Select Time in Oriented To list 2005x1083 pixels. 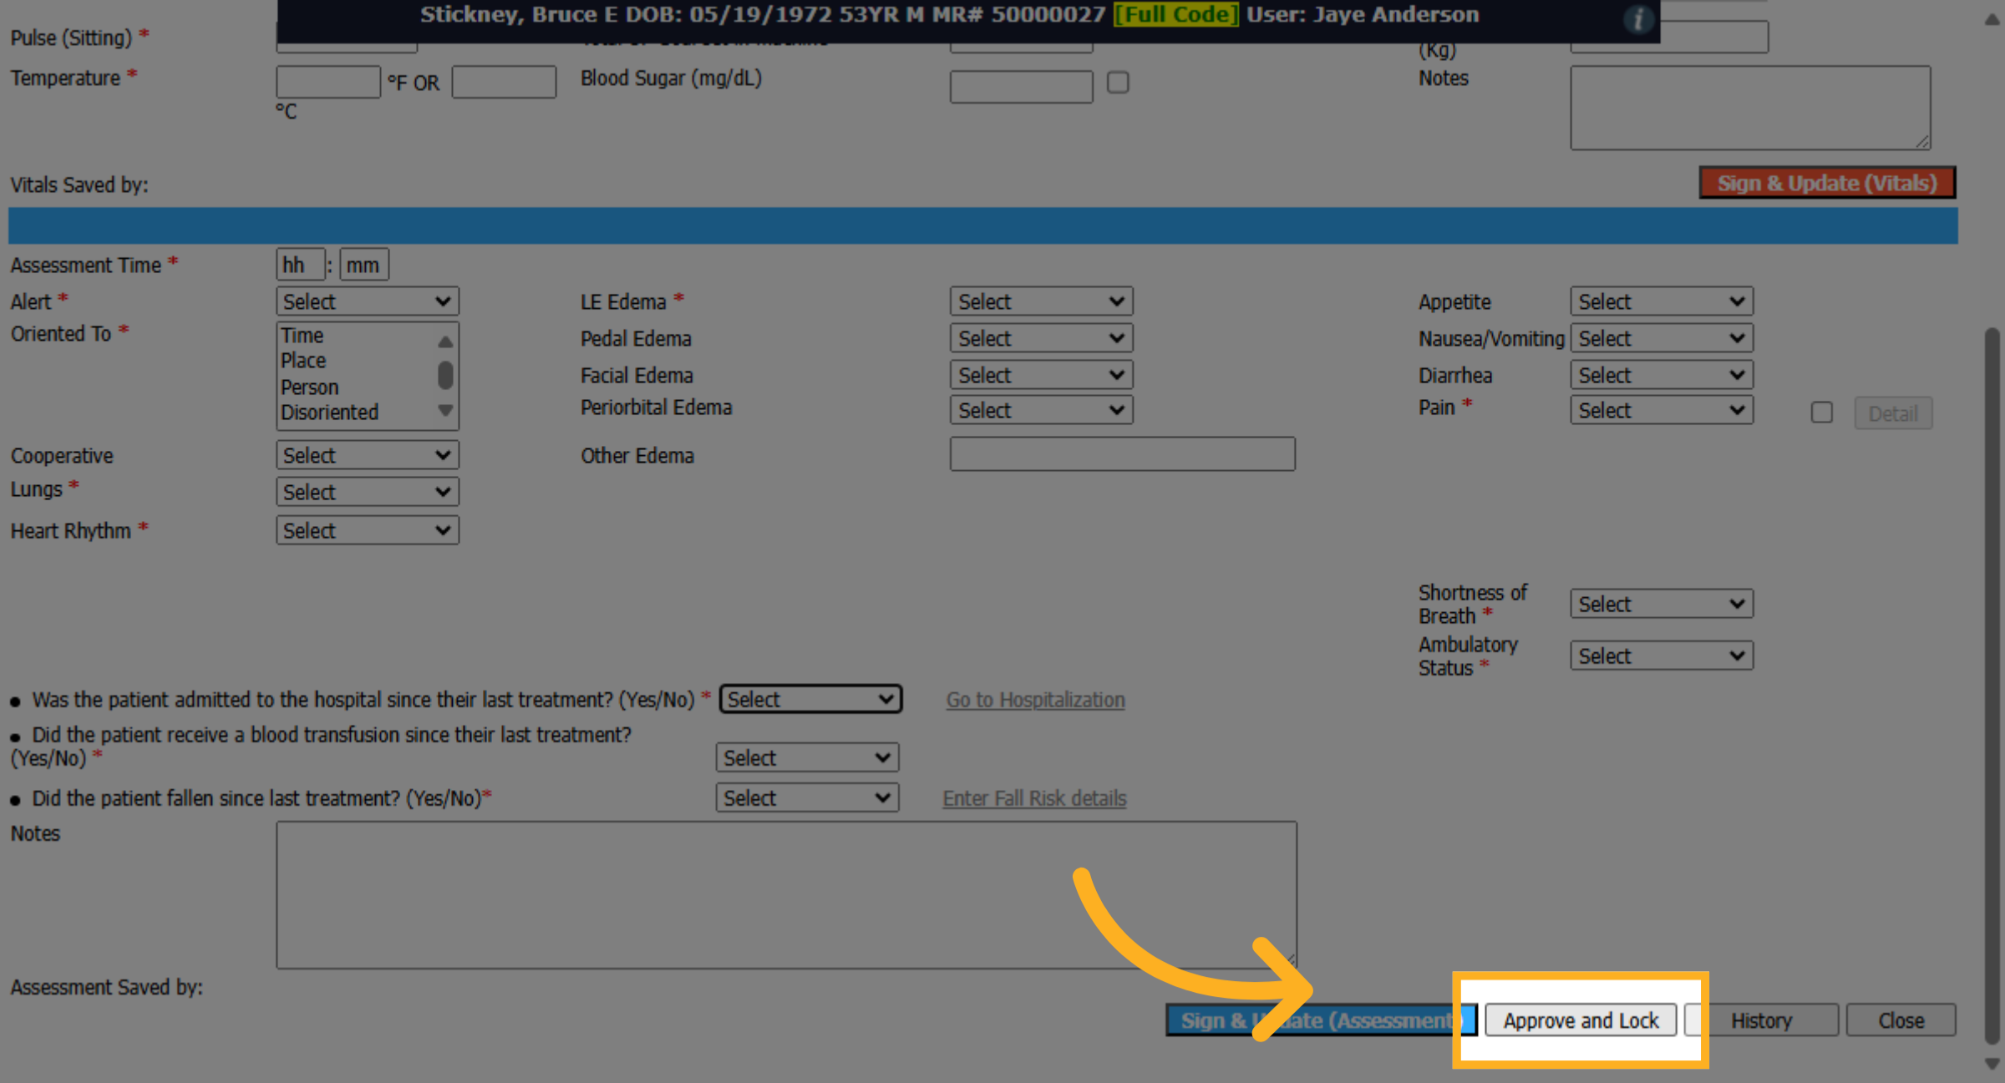tap(302, 336)
